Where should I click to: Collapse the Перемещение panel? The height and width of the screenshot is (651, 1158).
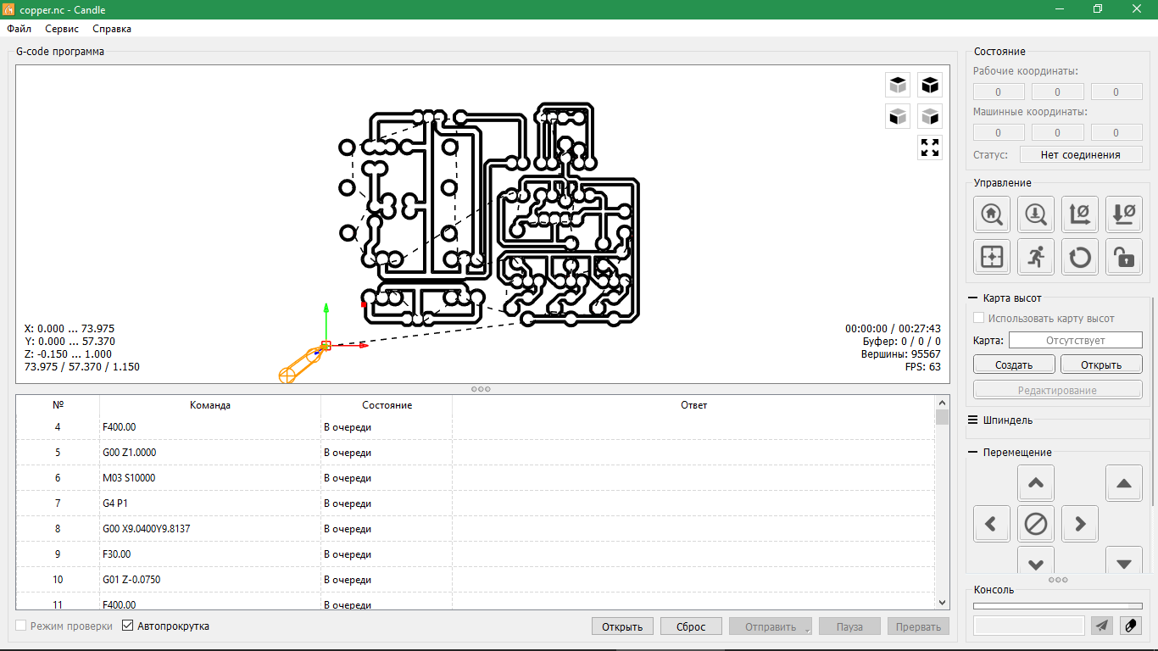click(972, 452)
